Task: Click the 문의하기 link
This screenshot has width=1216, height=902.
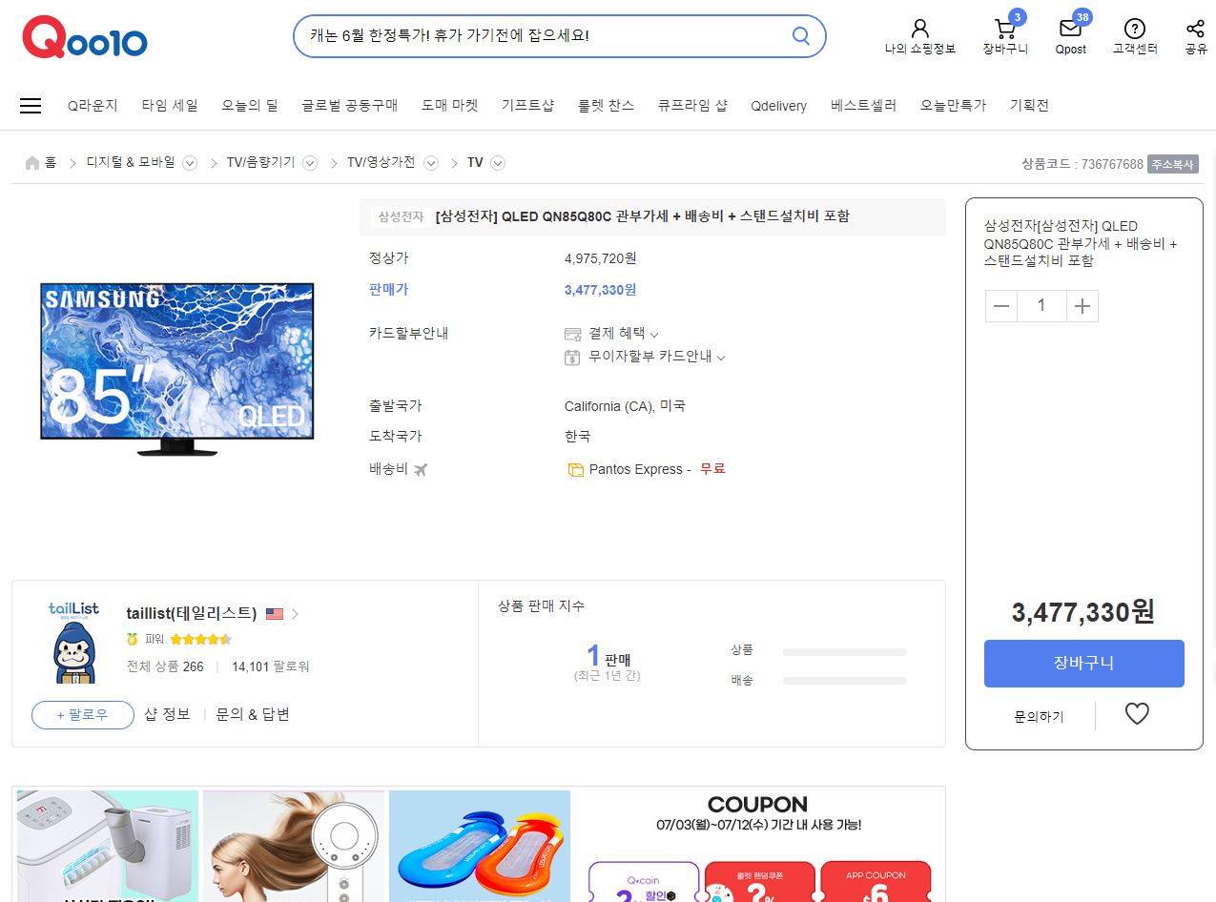Action: pyautogui.click(x=1039, y=716)
